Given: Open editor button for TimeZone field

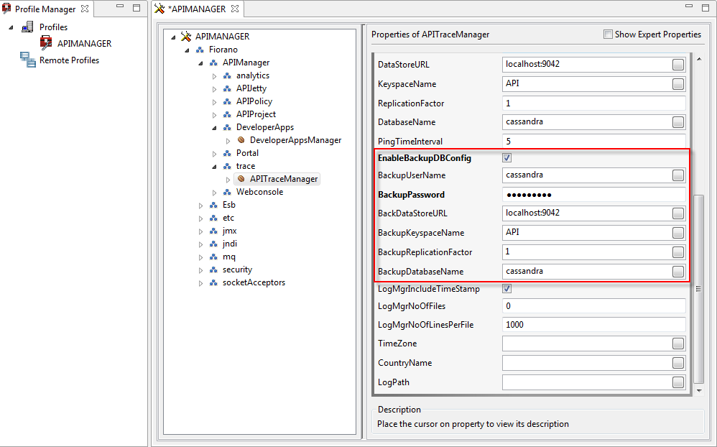Looking at the screenshot, I should (x=678, y=344).
